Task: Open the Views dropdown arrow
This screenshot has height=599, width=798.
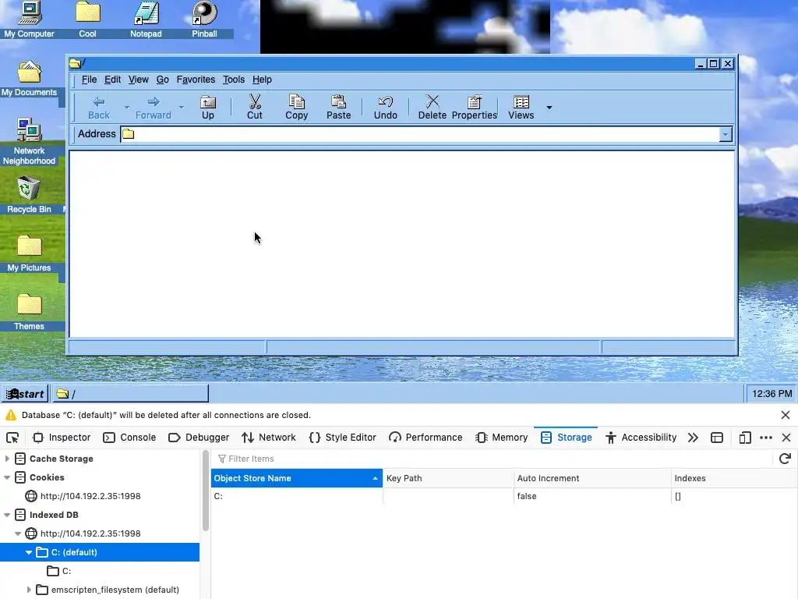Action: (549, 108)
